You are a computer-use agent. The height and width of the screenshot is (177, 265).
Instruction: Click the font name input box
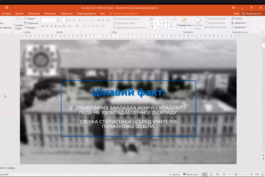[x=49, y=20]
